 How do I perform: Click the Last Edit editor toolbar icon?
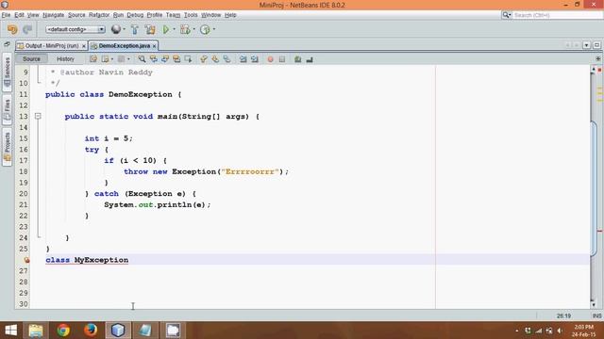(93, 59)
